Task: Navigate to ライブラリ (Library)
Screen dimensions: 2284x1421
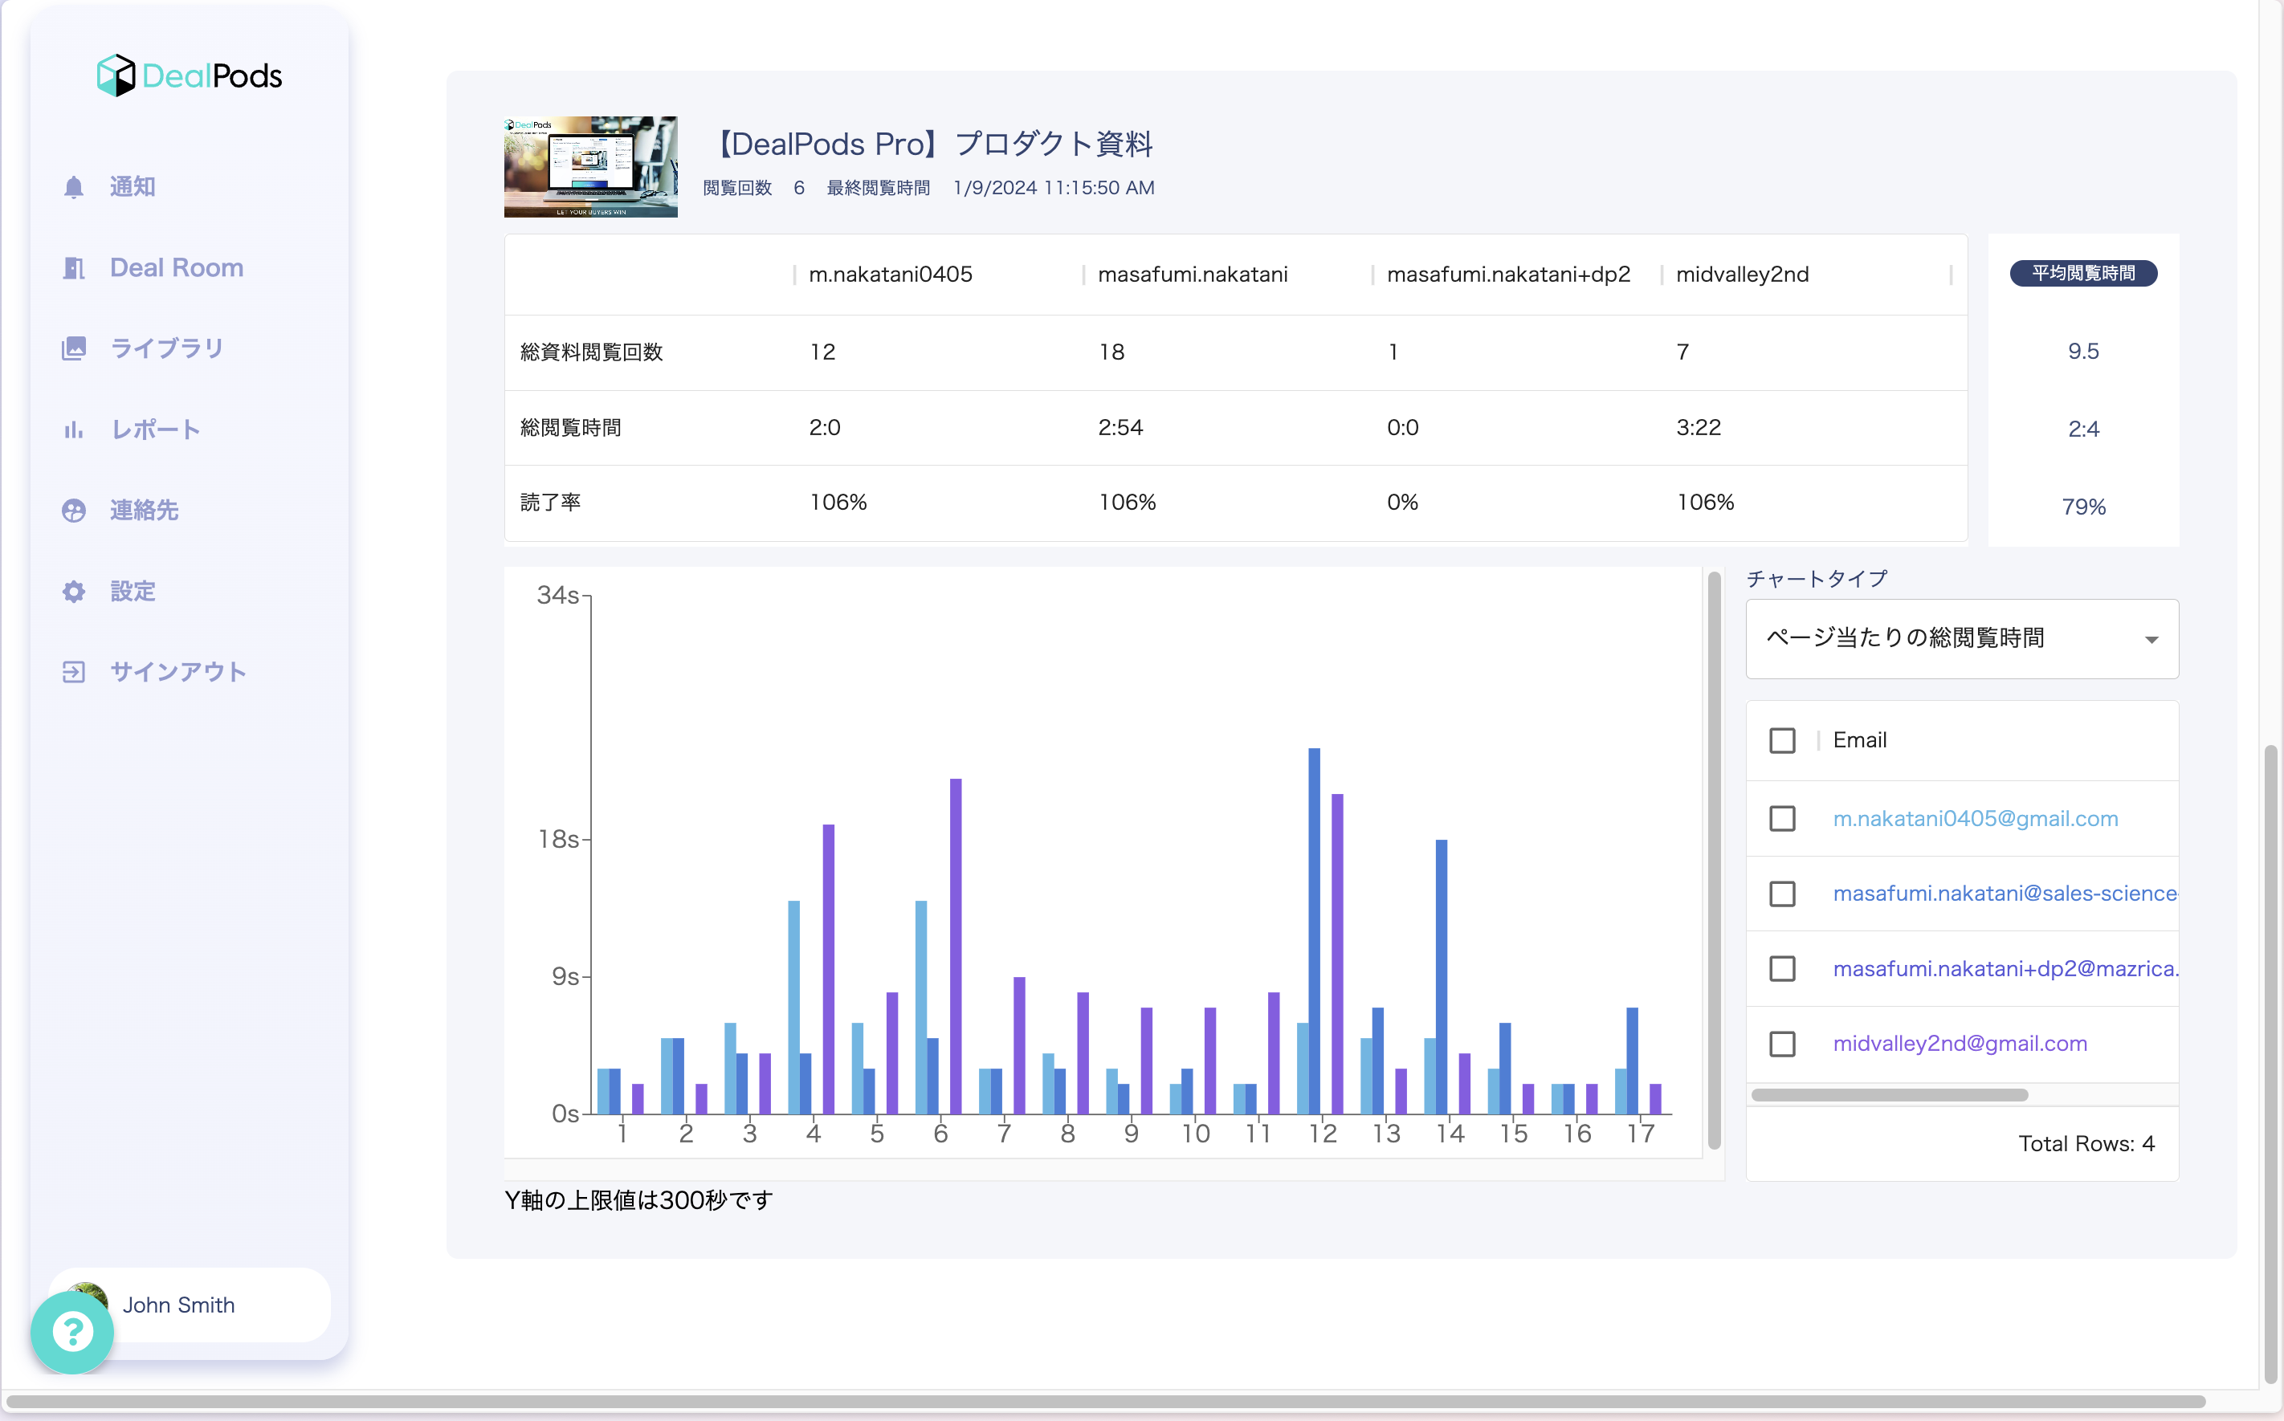Action: point(165,348)
